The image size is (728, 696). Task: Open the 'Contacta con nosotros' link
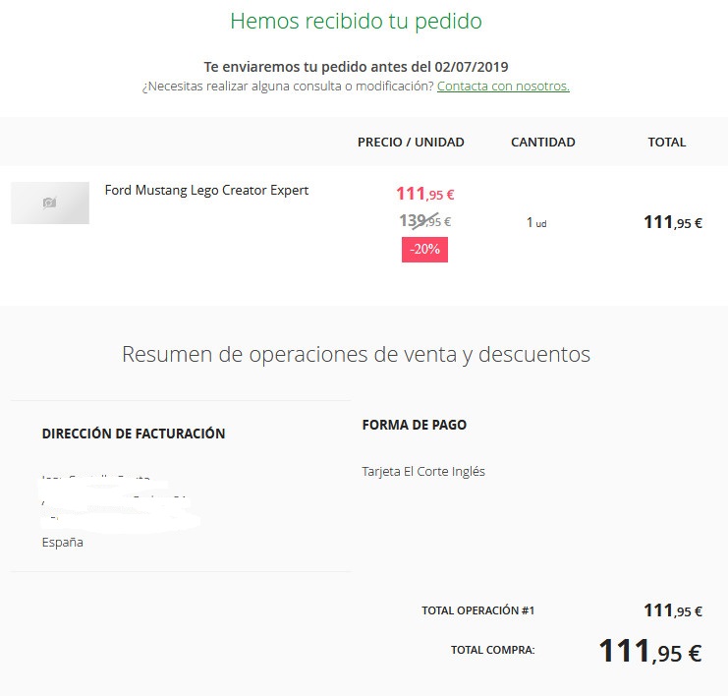[x=503, y=87]
